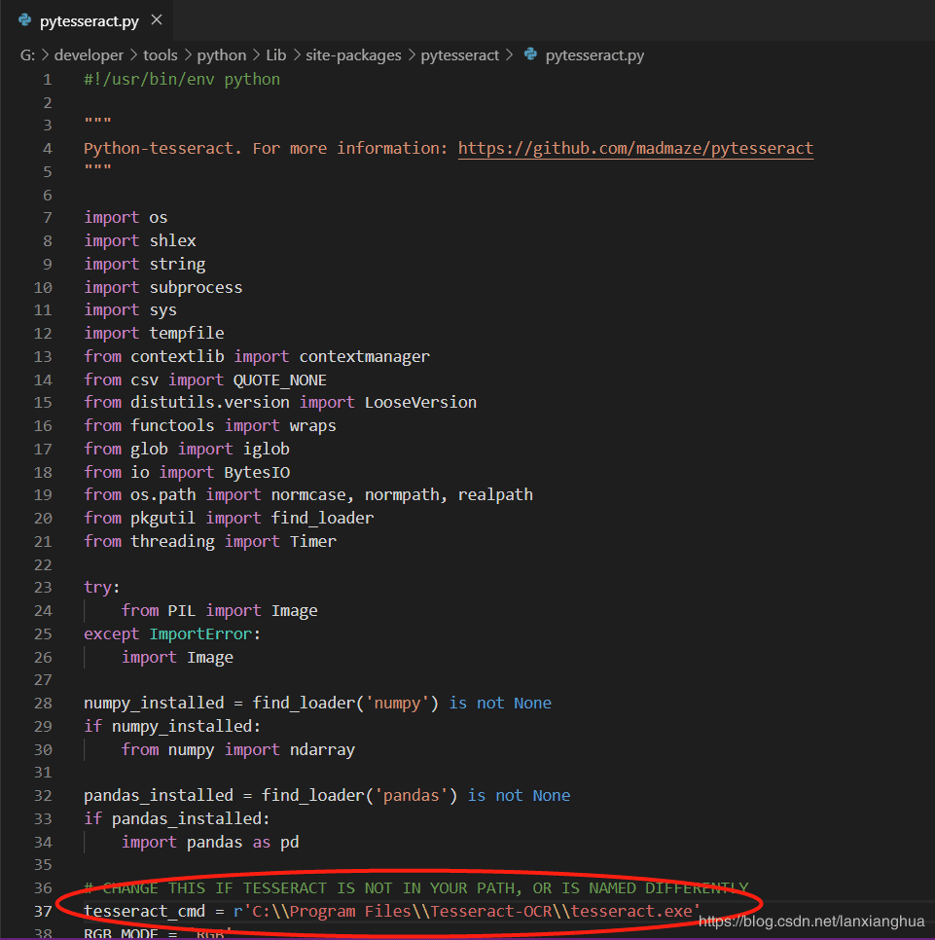Image resolution: width=935 pixels, height=940 pixels.
Task: Click 'ndarray' on line 30
Action: (x=322, y=750)
